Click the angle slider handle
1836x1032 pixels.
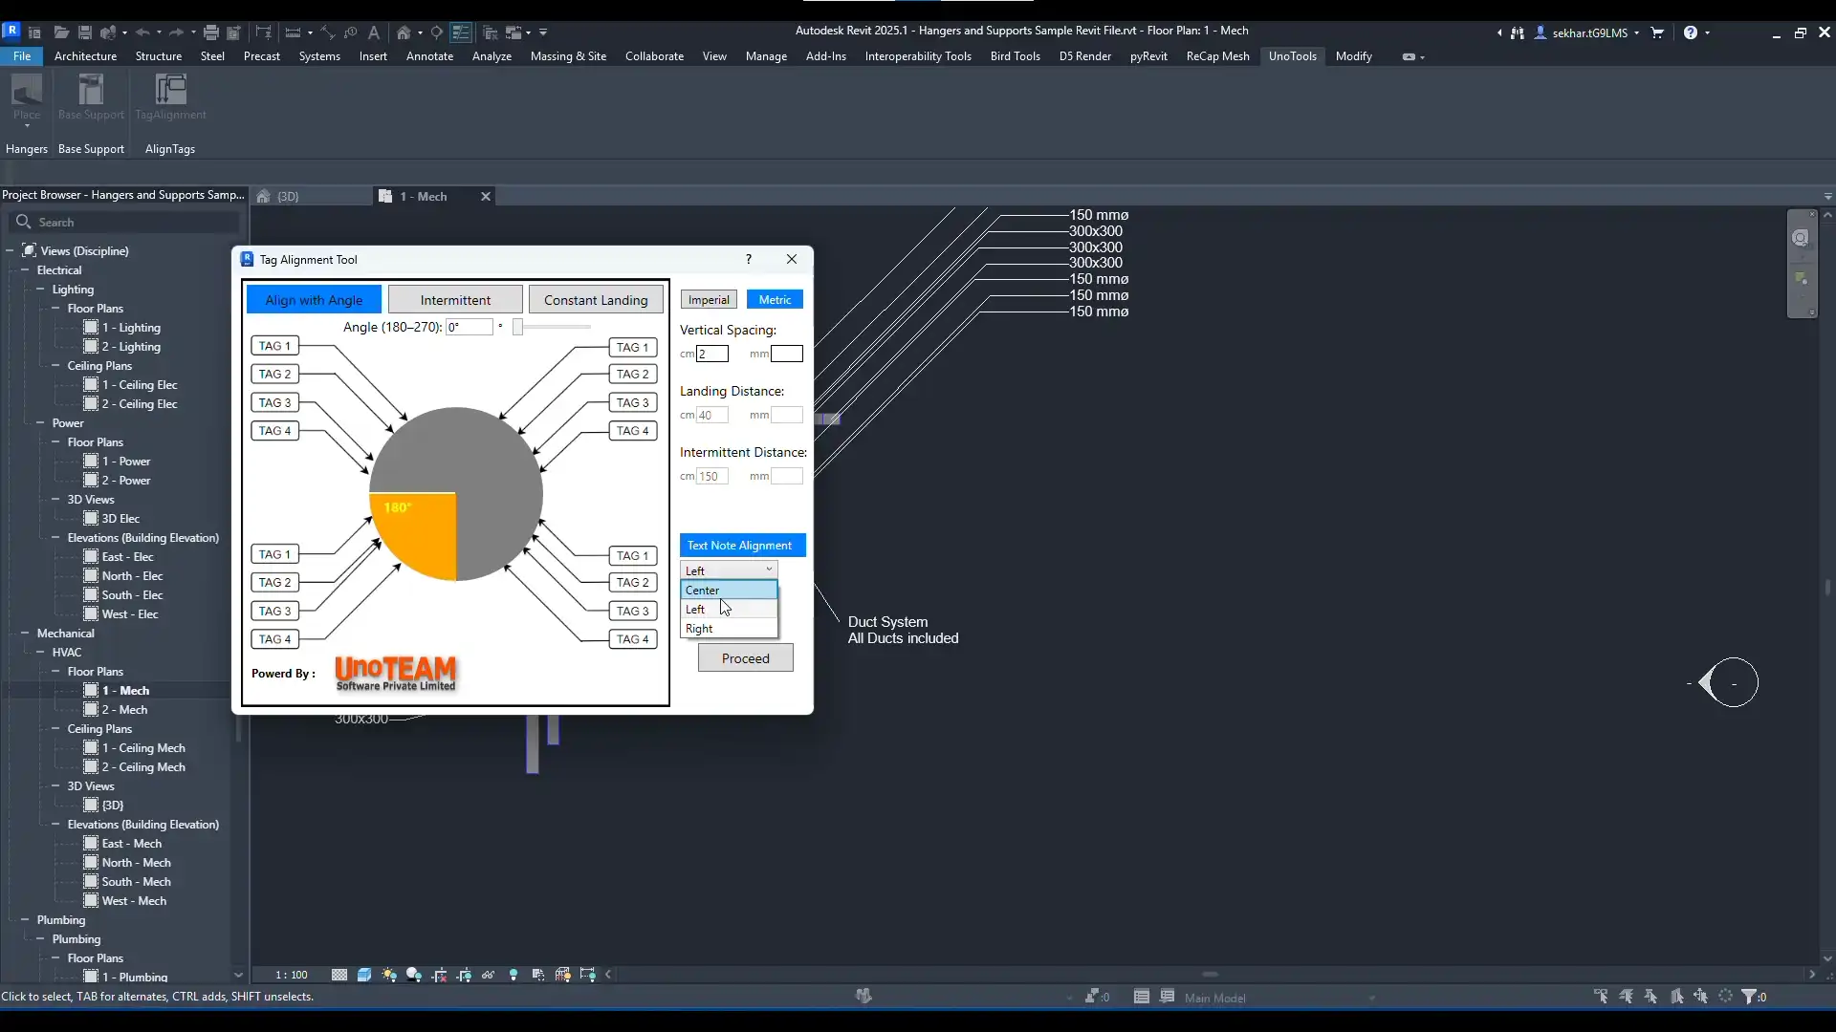tap(517, 328)
